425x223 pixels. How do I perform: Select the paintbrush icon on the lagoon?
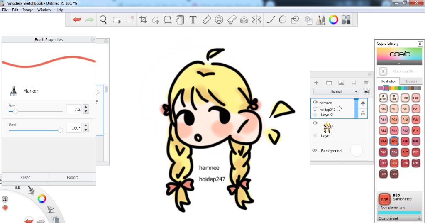tap(32, 190)
